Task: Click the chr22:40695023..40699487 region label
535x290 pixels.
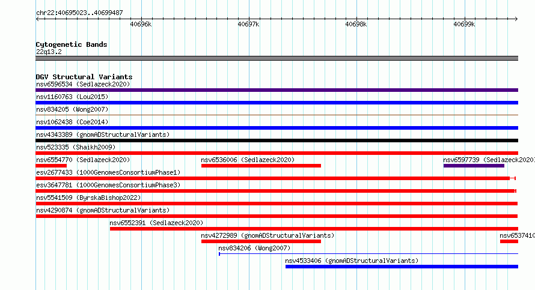Action: (x=79, y=13)
